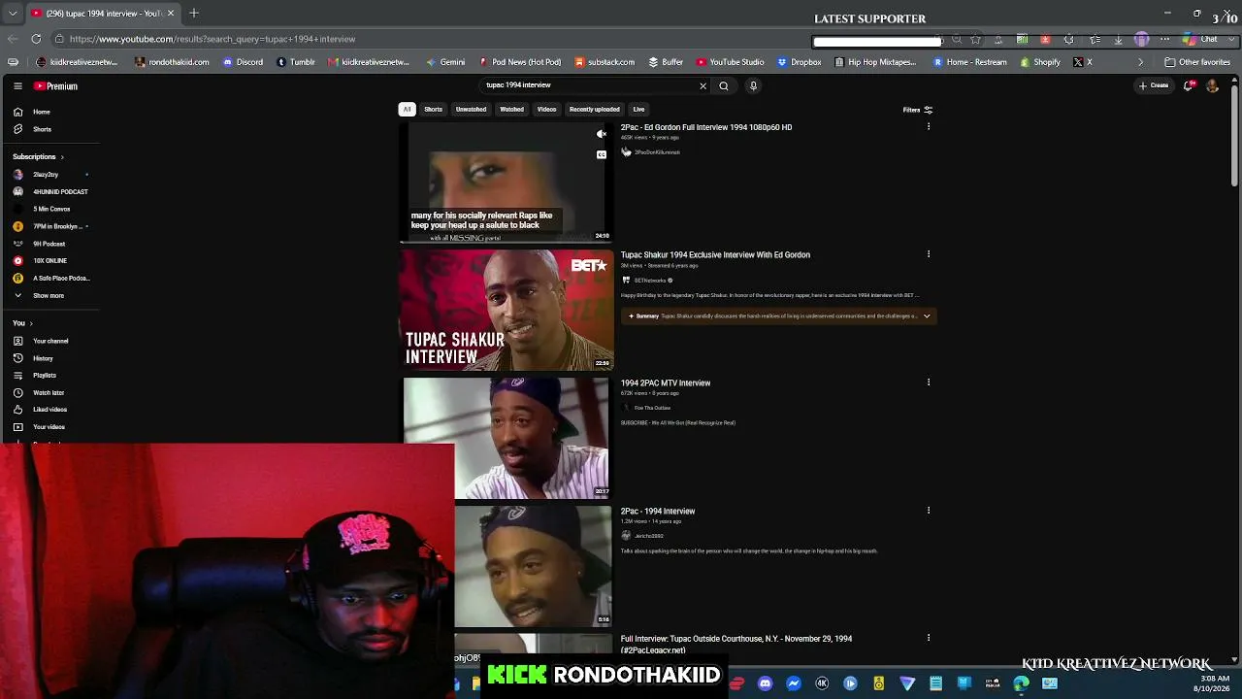Submit search with the magnifier button
This screenshot has height=699, width=1242.
click(724, 85)
